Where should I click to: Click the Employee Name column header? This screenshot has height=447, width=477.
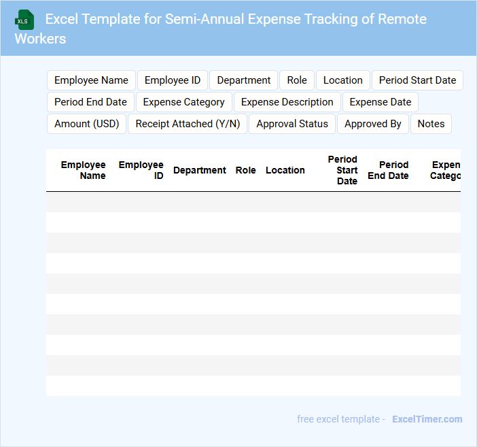[x=83, y=170]
